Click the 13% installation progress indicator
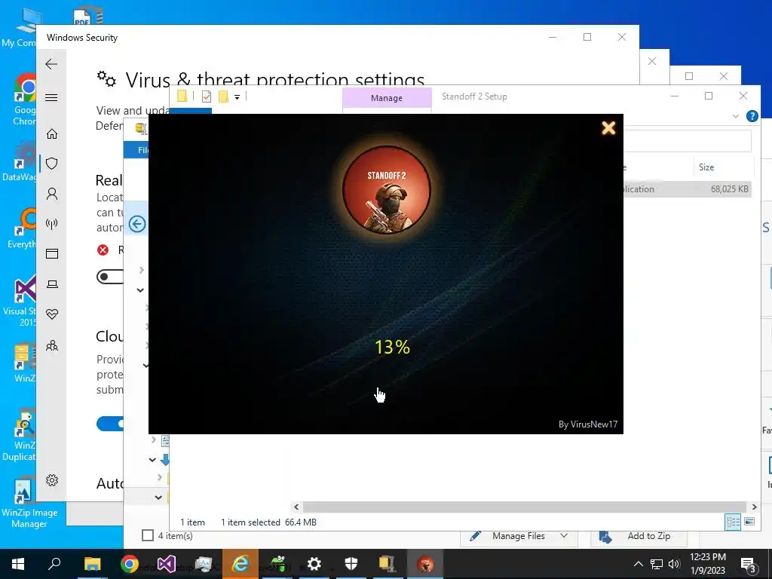 point(392,347)
